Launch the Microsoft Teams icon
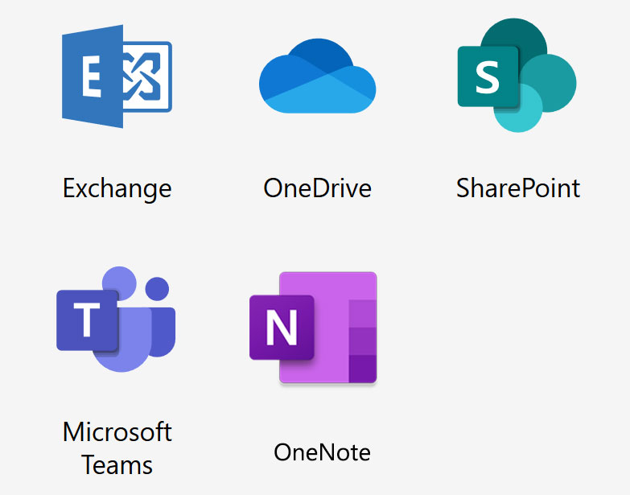This screenshot has width=630, height=495. pyautogui.click(x=116, y=319)
